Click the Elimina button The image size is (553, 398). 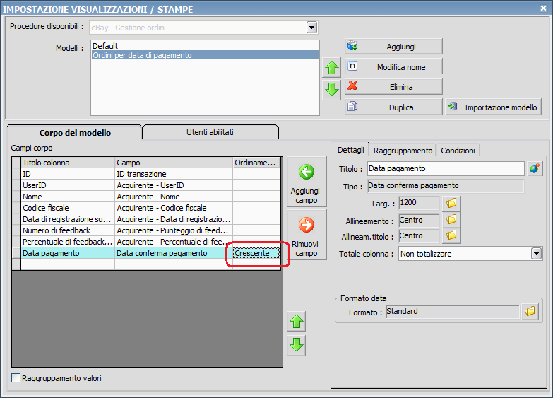[x=393, y=87]
